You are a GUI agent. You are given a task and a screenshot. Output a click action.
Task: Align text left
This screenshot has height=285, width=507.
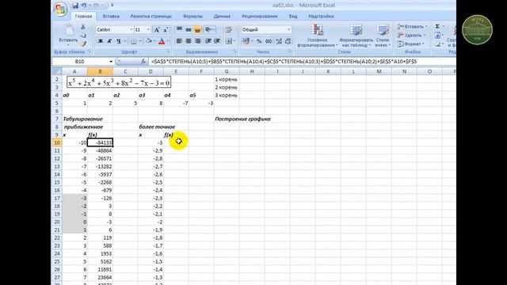coord(179,41)
